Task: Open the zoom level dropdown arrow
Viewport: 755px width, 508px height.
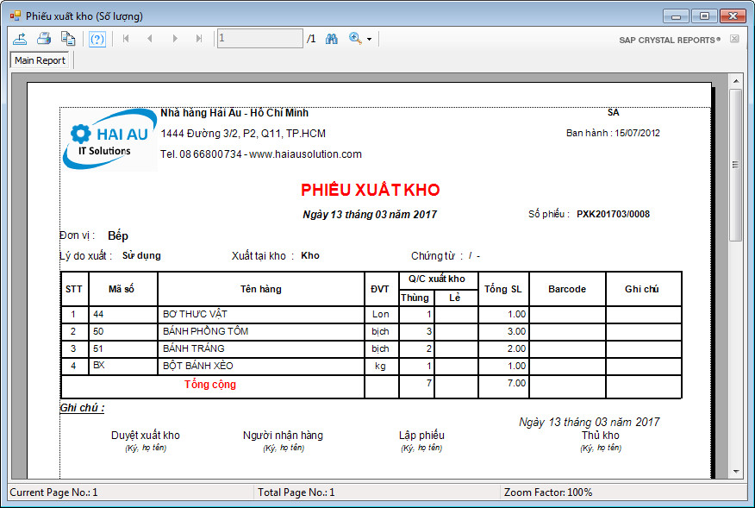Action: 370,39
